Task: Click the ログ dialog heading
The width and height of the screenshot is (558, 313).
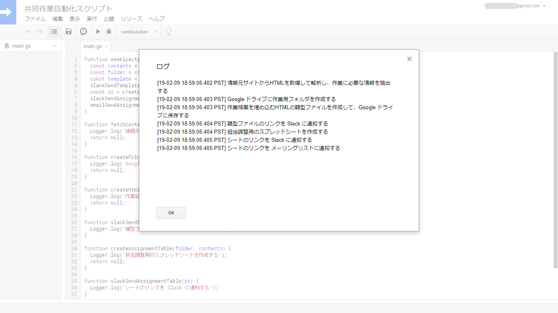Action: tap(163, 66)
